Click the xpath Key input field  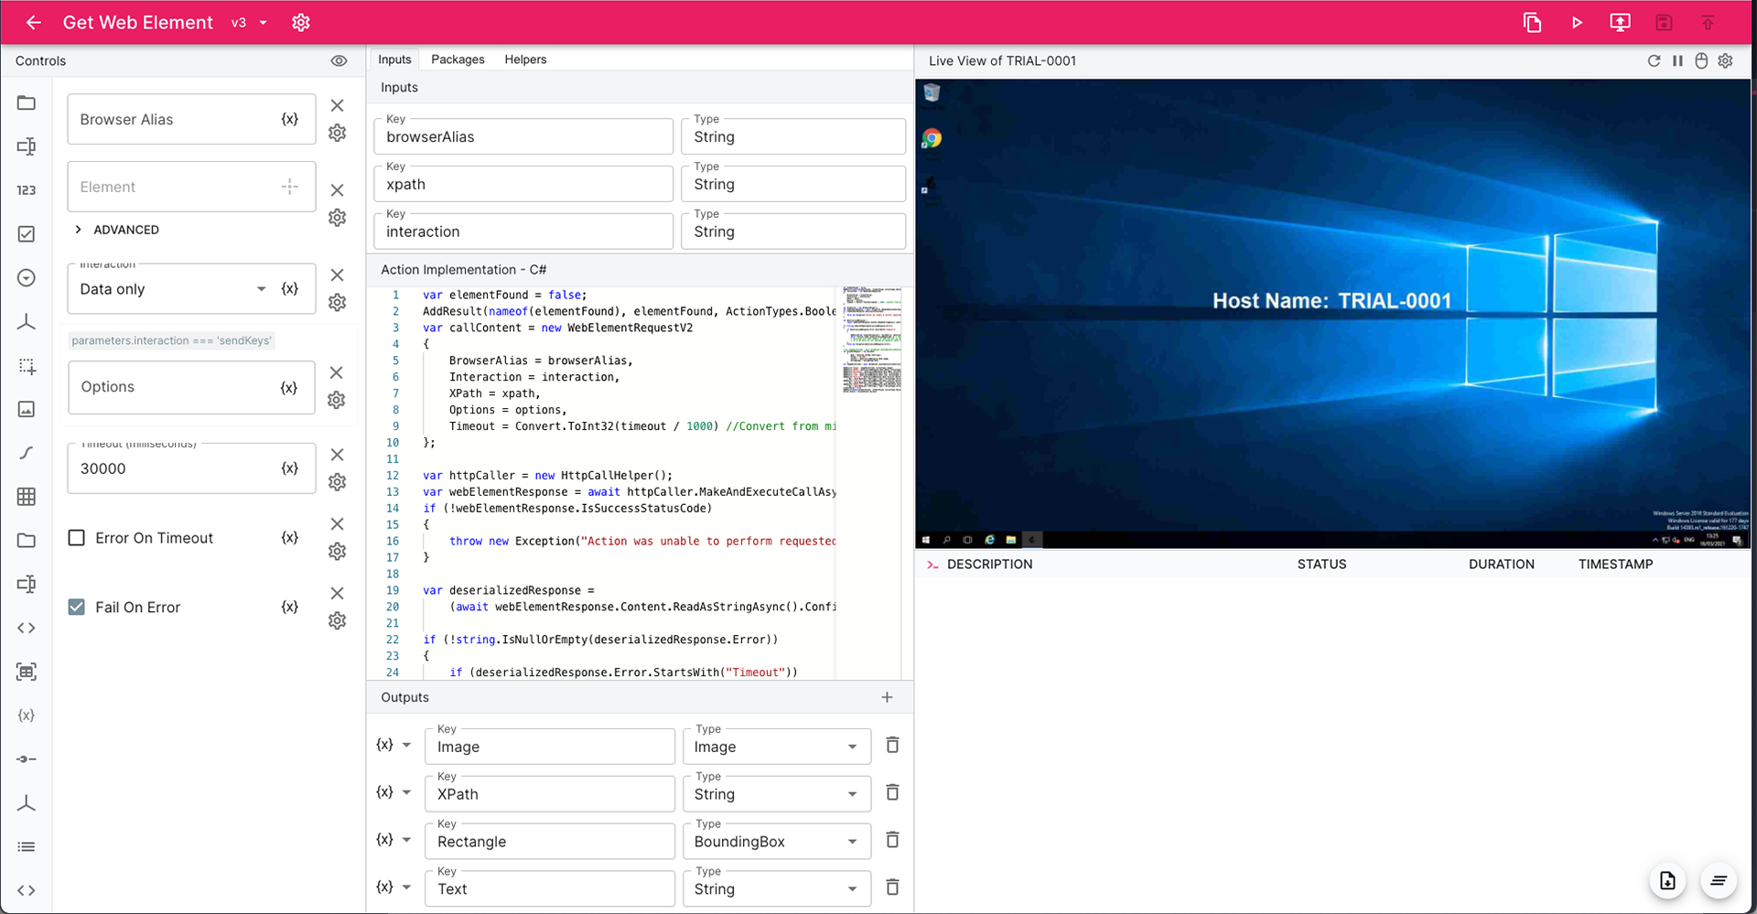[x=523, y=185]
